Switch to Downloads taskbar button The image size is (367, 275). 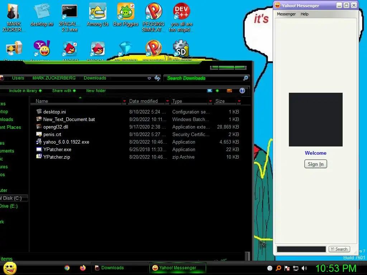pyautogui.click(x=119, y=268)
